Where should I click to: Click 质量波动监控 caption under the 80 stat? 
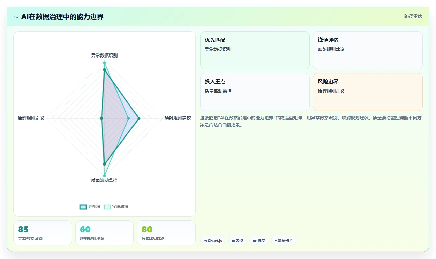pos(154,239)
